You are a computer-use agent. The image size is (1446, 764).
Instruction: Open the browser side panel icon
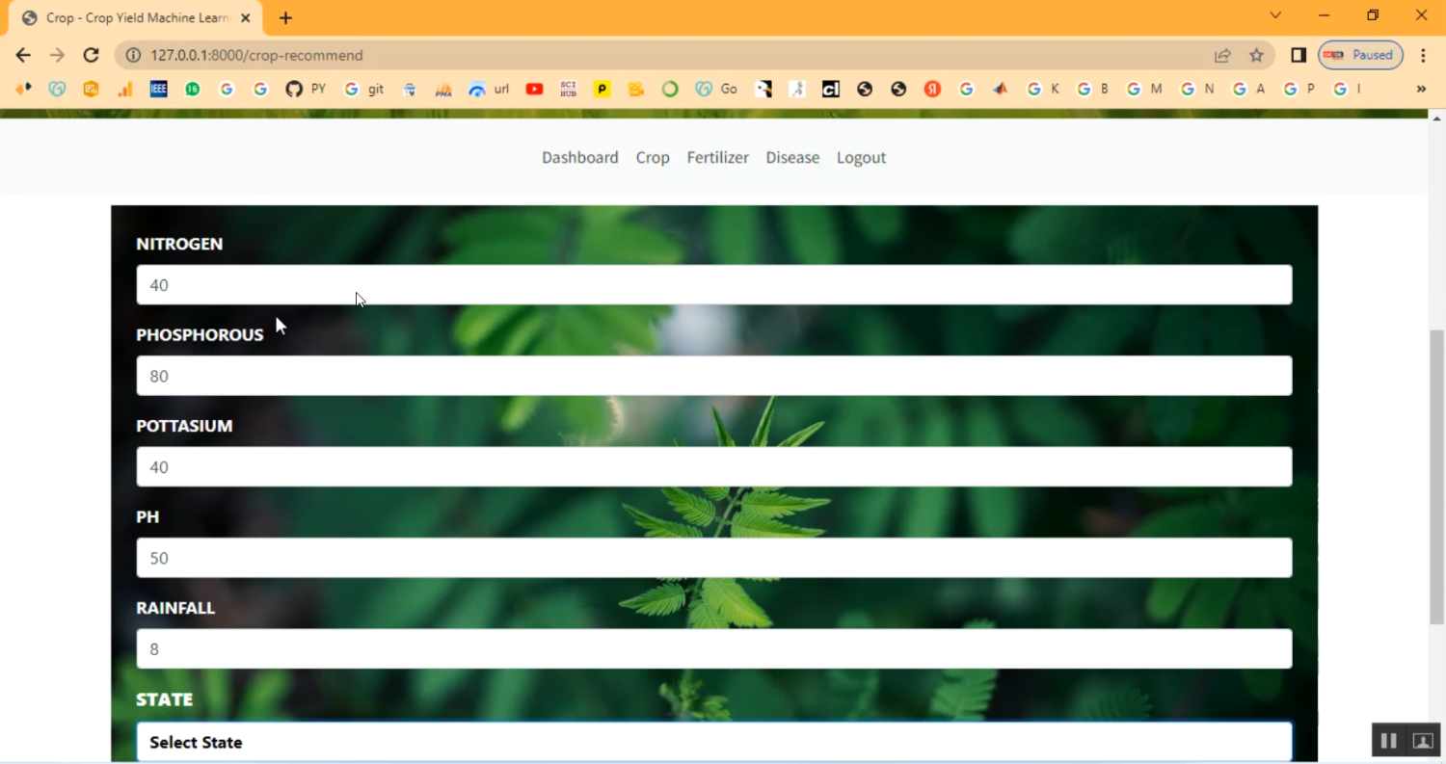coord(1298,55)
